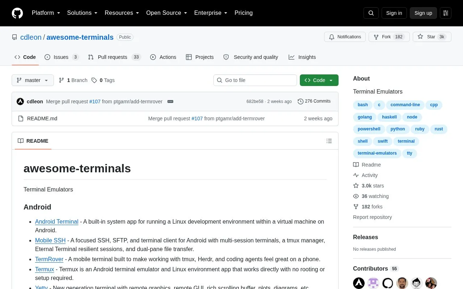This screenshot has height=289, width=463.
Task: Select the golang topic tag
Action: point(365,117)
